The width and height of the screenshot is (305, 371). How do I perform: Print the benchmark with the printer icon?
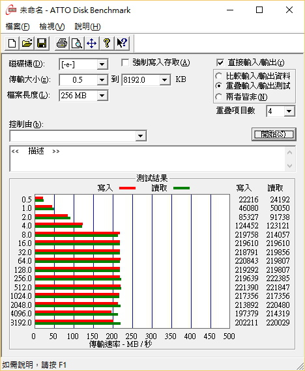coord(62,44)
